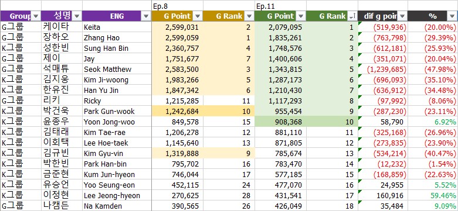Click Seok Matthew's Ep.8 G Point cell
Viewport: 458px width, 211px height.
(x=177, y=70)
